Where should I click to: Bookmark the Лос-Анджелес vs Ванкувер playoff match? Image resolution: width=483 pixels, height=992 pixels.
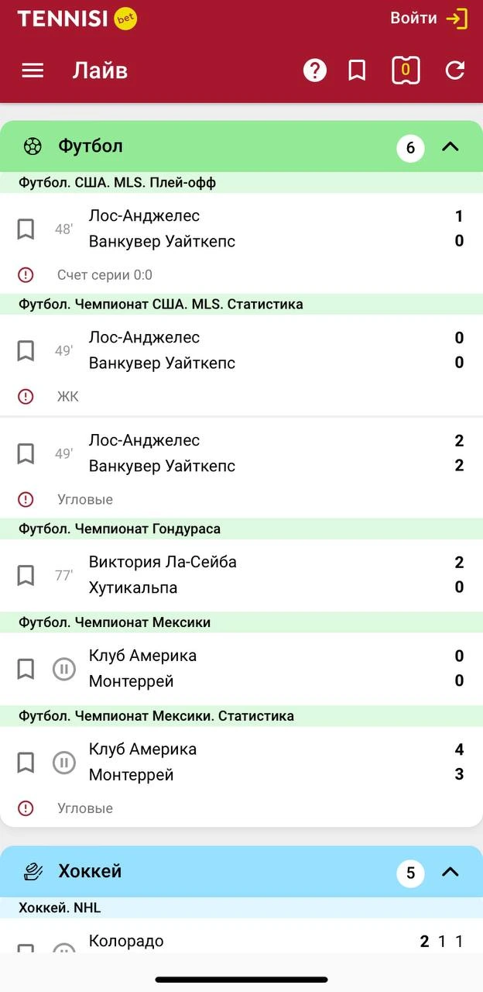(25, 229)
